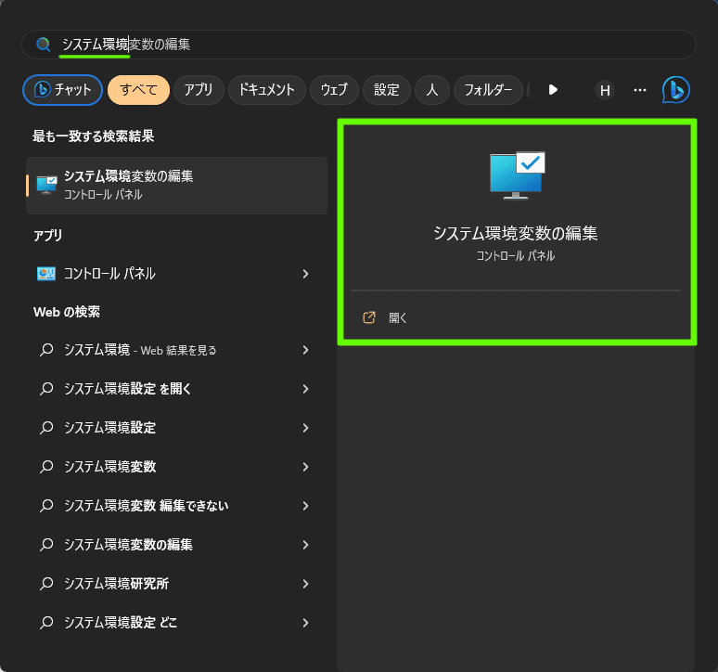Click the search magnifier icon in search box
718x672 pixels.
(44, 45)
